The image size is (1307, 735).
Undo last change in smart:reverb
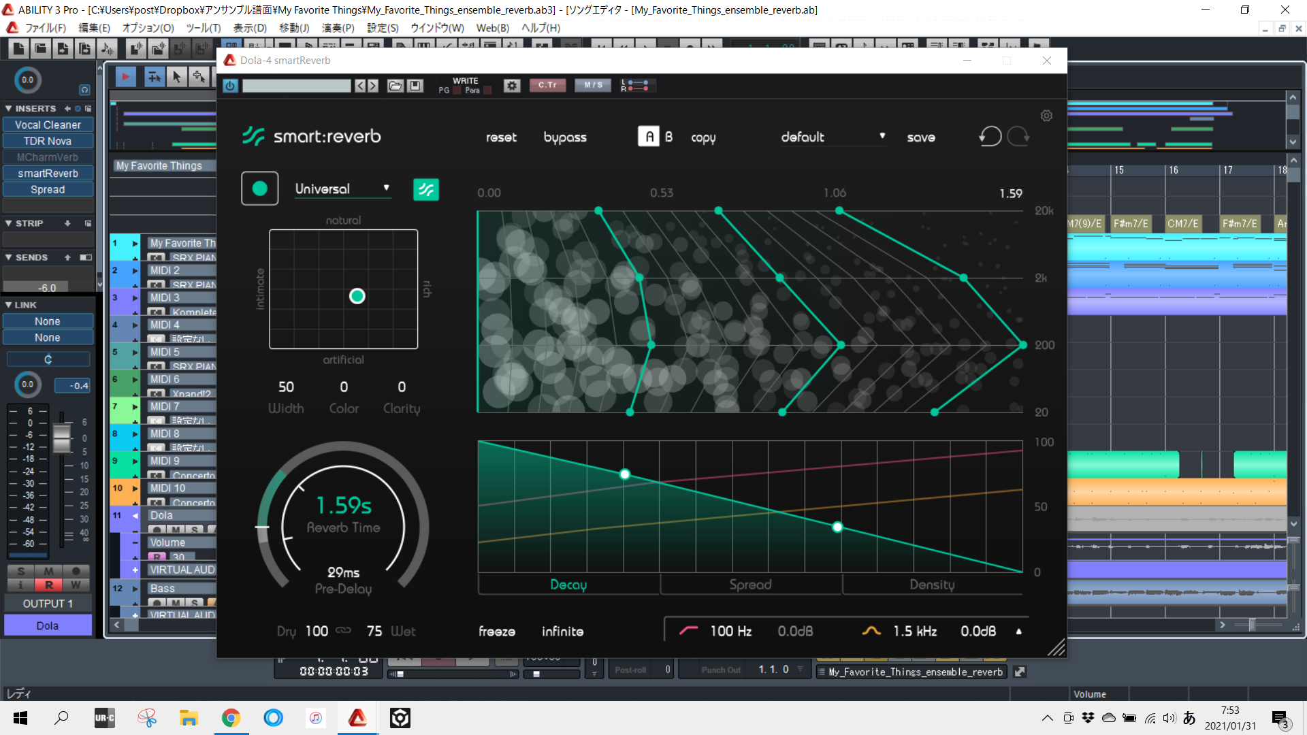990,137
